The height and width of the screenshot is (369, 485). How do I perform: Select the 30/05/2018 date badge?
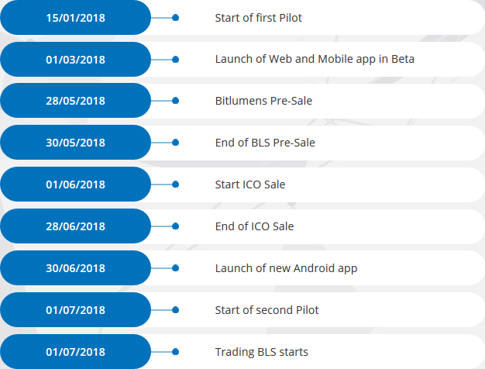coord(75,143)
